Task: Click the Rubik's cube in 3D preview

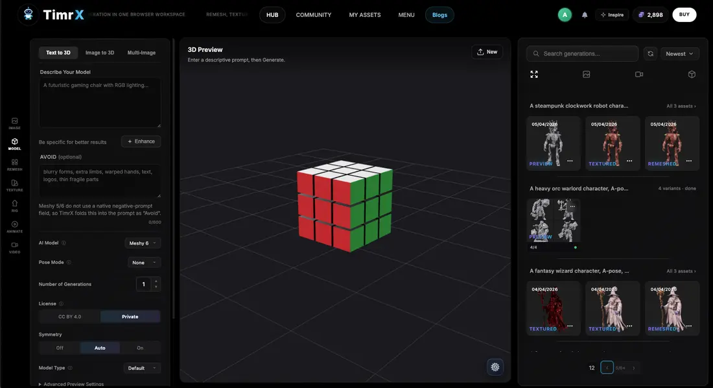Action: tap(345, 206)
